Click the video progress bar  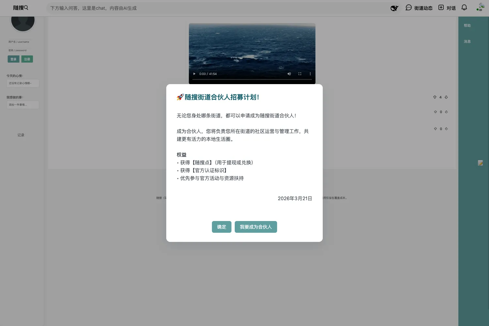[252, 79]
